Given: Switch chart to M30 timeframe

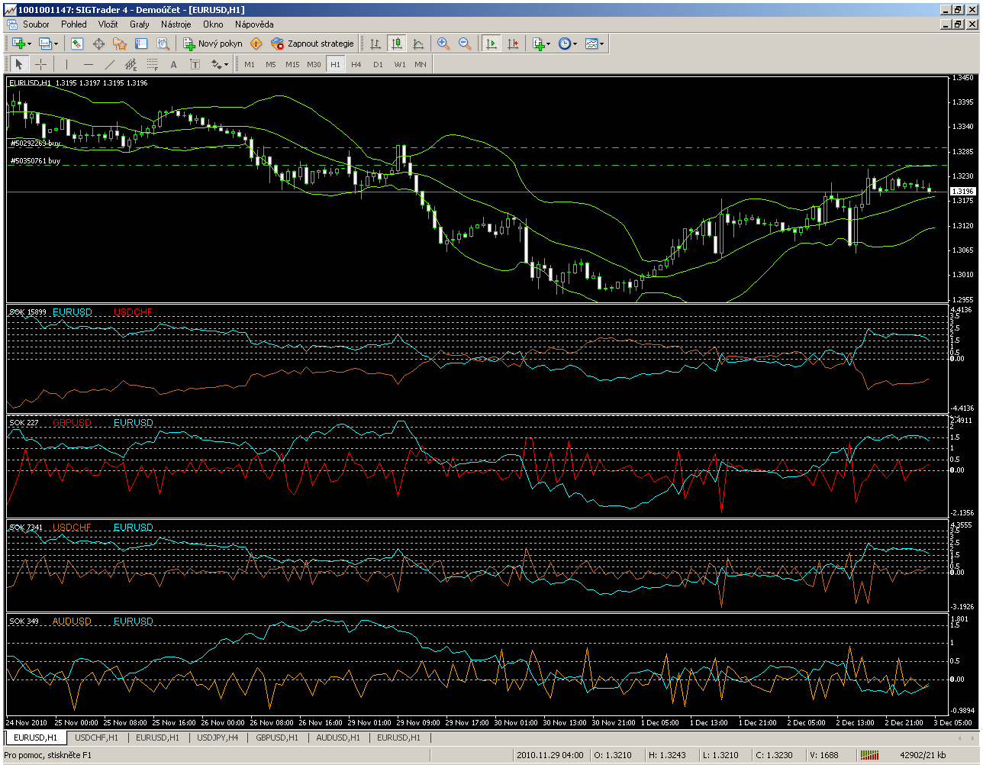Looking at the screenshot, I should tap(314, 65).
